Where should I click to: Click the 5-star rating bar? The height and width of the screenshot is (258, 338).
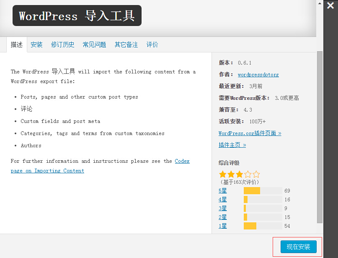pyautogui.click(x=263, y=190)
